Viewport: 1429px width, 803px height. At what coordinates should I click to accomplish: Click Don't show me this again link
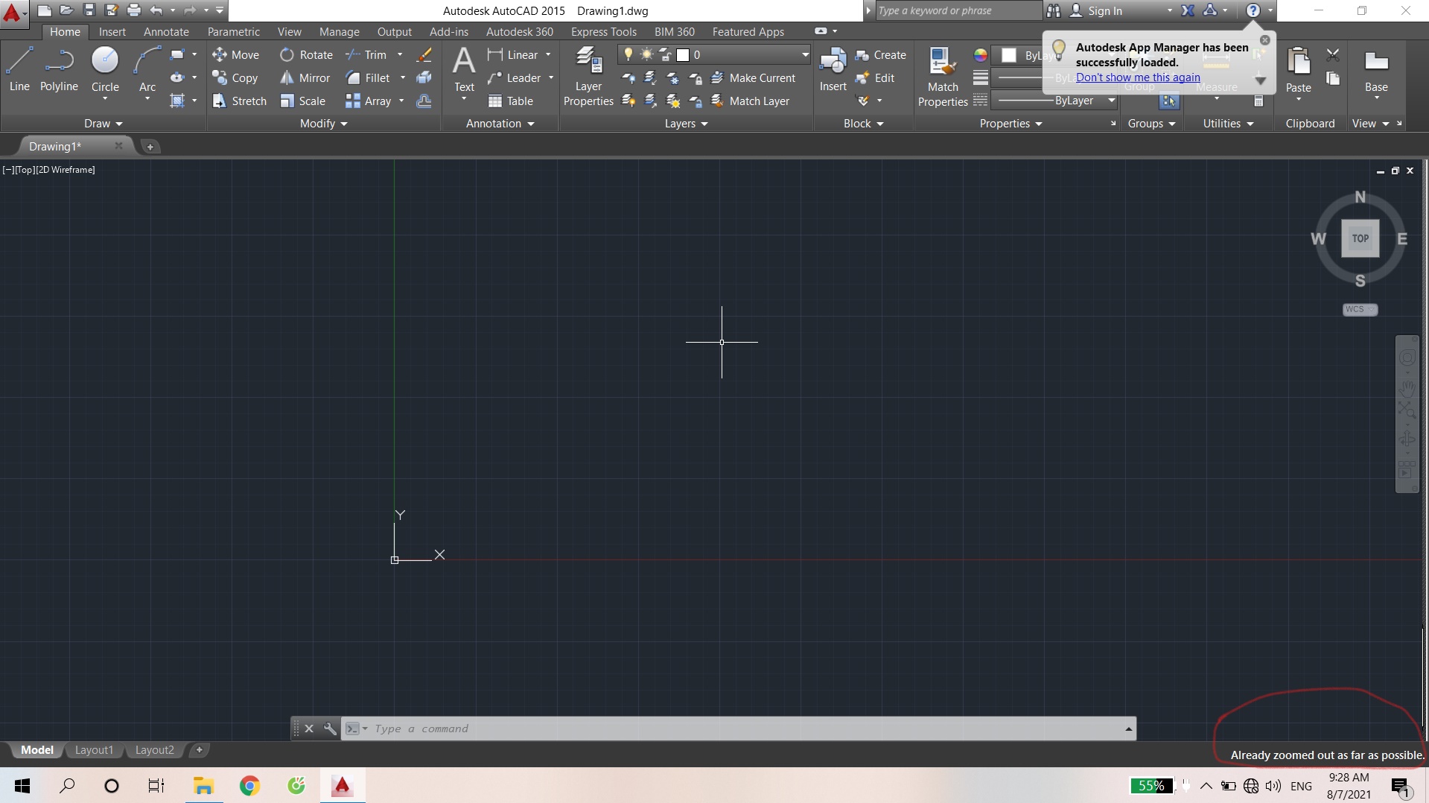point(1138,77)
